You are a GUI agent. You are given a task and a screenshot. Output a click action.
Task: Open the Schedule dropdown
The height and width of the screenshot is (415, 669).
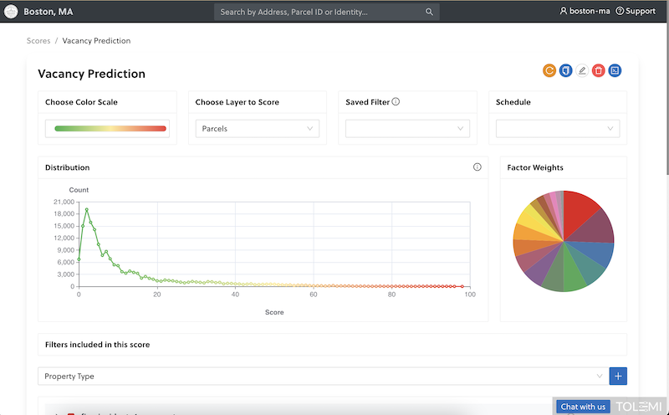(x=558, y=129)
